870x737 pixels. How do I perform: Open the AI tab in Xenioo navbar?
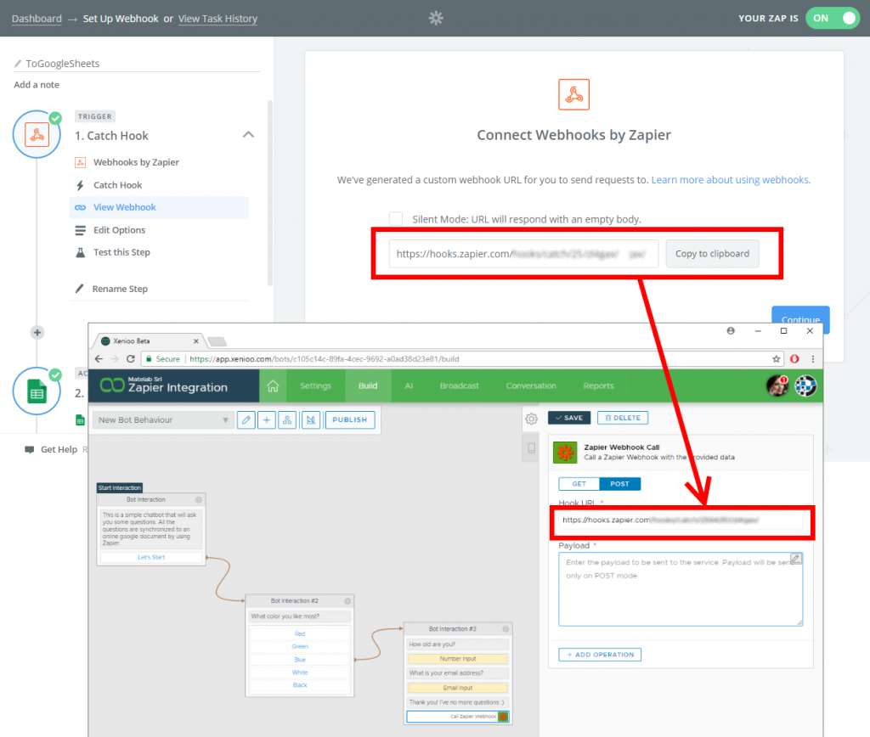tap(409, 386)
